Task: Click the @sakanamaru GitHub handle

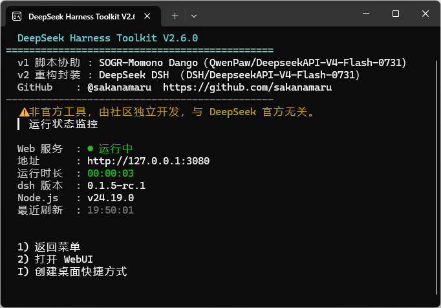Action: point(119,87)
